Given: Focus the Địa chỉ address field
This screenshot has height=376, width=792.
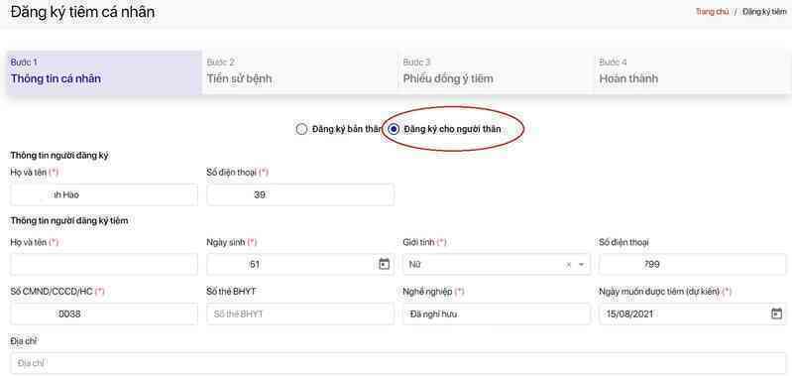Looking at the screenshot, I should [398, 363].
